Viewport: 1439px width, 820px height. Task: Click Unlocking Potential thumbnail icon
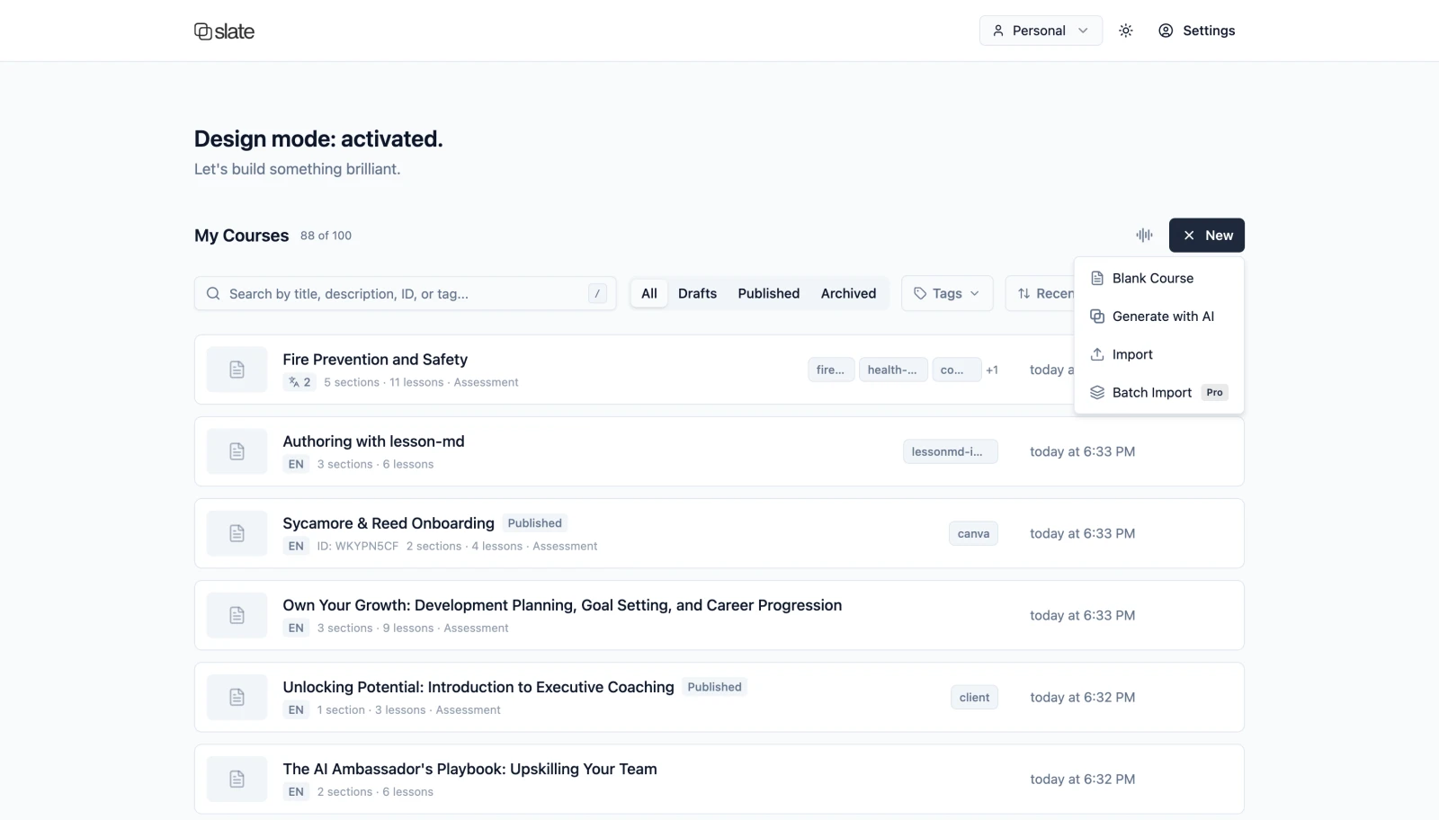[x=237, y=697]
